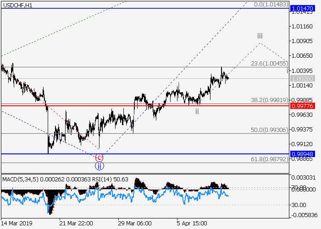
Task: Click the USDCHF,H1 chart title
Action: 17,5
